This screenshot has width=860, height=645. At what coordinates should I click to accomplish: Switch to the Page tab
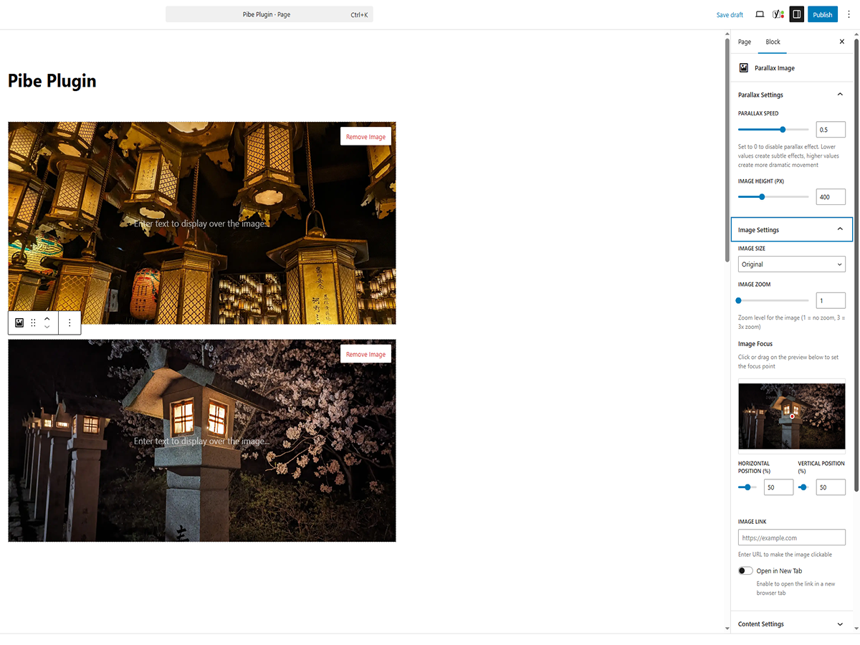pos(745,42)
